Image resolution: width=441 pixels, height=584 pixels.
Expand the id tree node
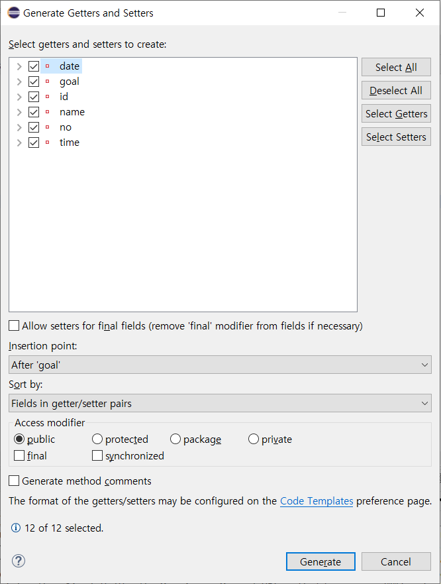click(x=19, y=97)
